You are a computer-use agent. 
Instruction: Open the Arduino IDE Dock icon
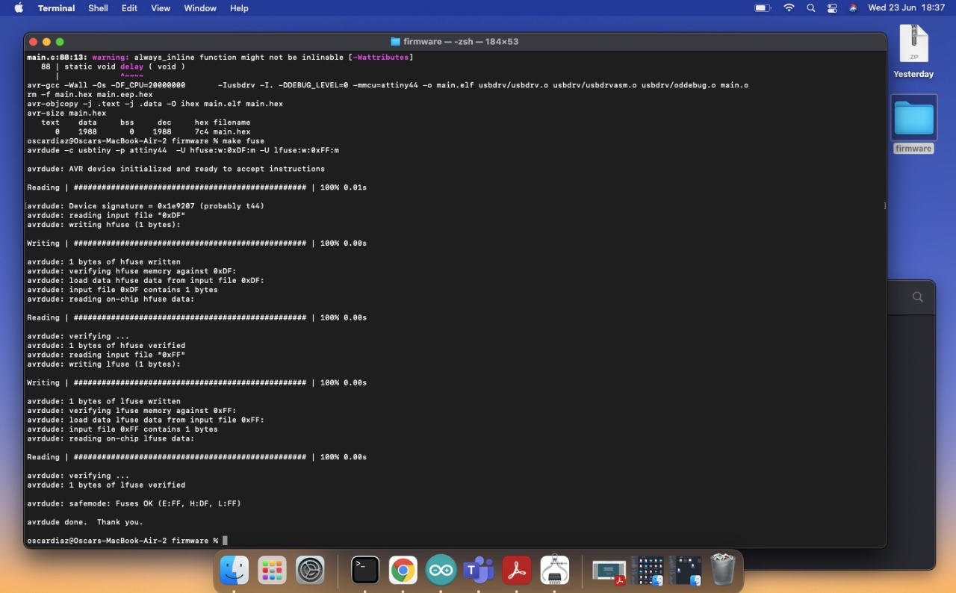[441, 571]
